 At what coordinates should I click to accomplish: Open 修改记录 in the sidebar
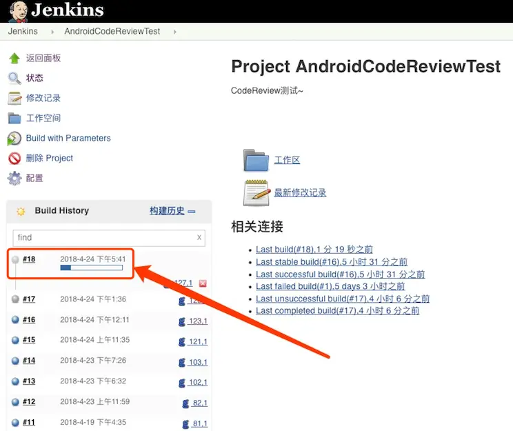(x=43, y=98)
